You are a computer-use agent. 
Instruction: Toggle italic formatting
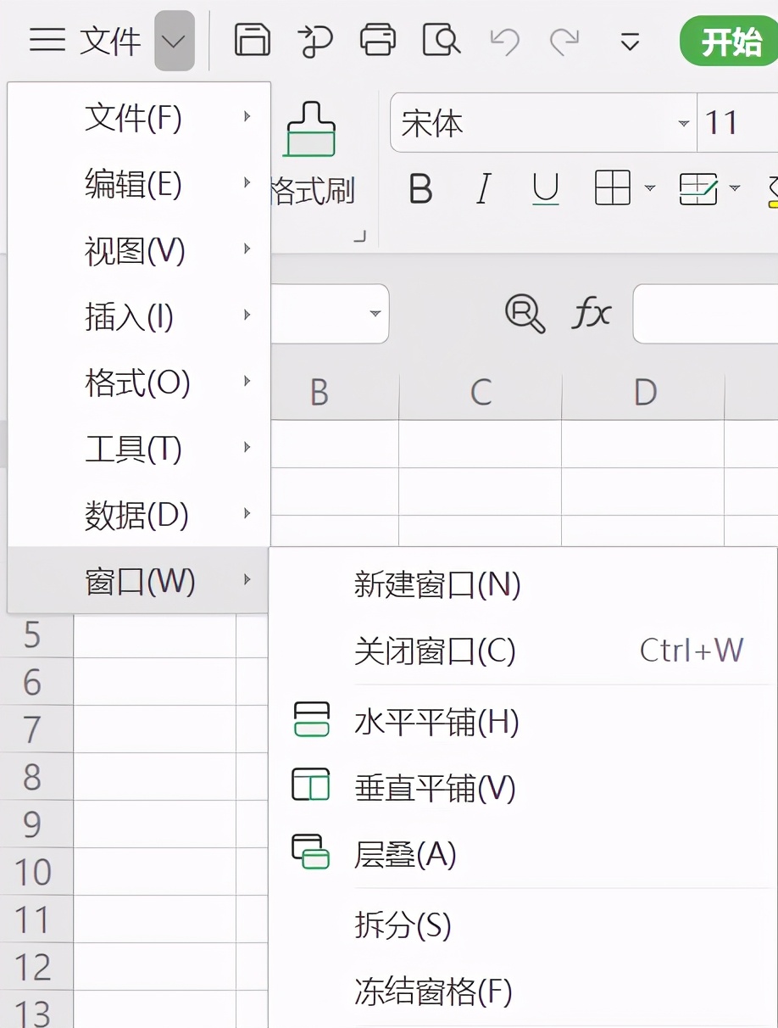(483, 189)
